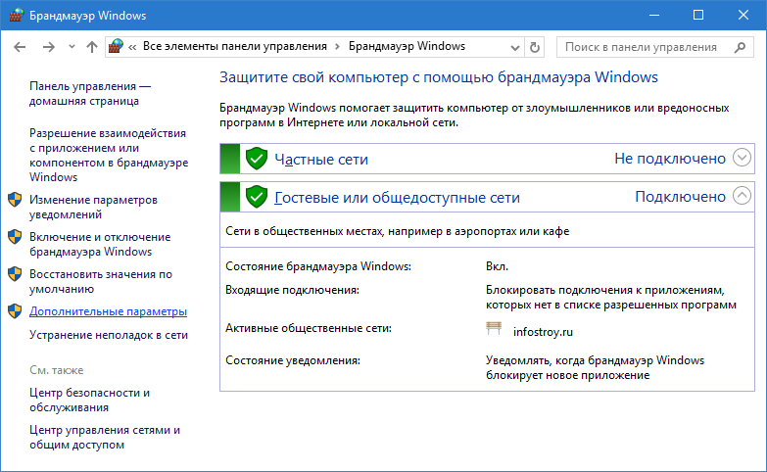767x472 pixels.
Task: Click the bench icon beside infostroy.ru
Action: point(494,328)
